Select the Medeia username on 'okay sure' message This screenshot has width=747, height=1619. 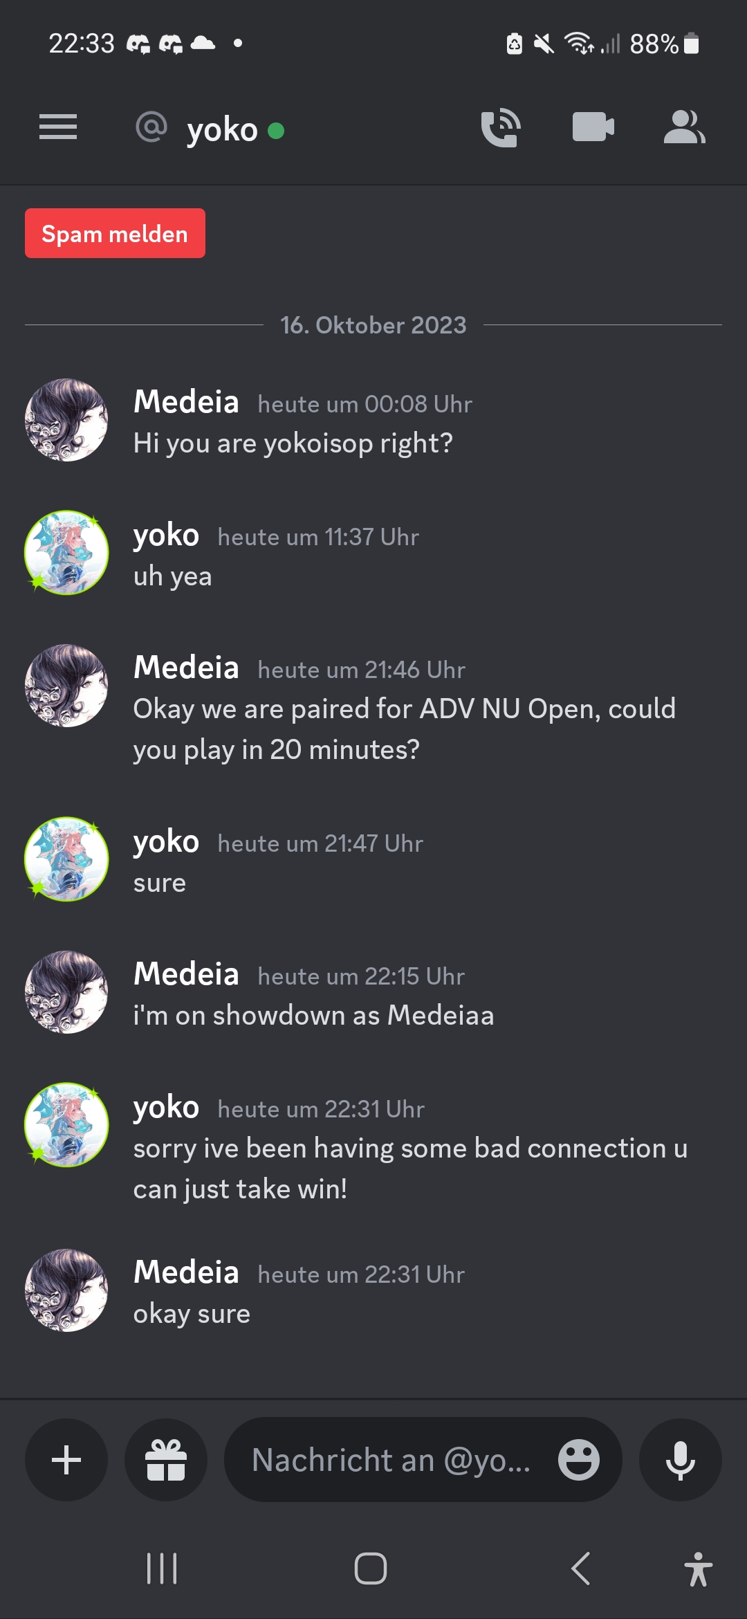coord(186,1272)
